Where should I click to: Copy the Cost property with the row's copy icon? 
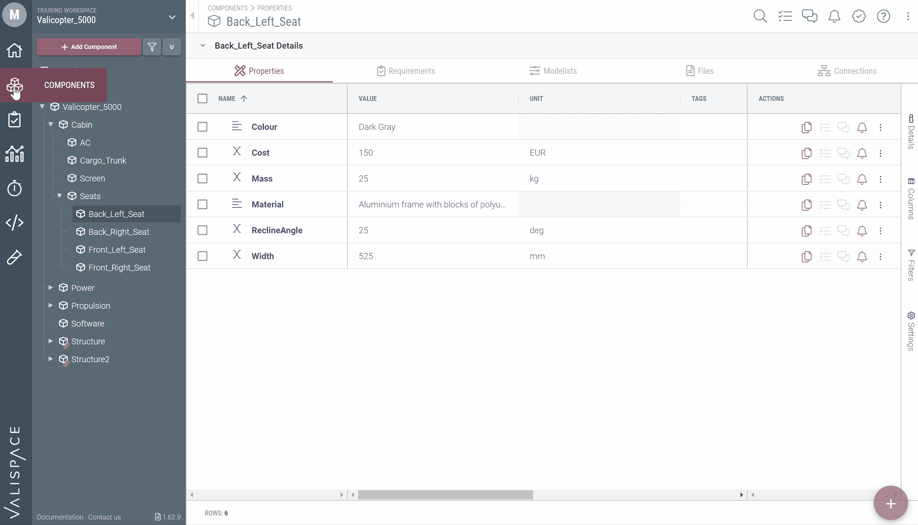(x=806, y=153)
